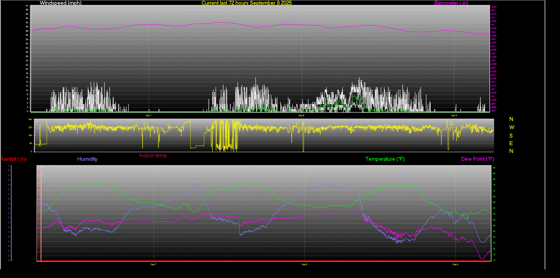Click the '29.05' barometer axis value
The image size is (560, 278).
(494, 93)
